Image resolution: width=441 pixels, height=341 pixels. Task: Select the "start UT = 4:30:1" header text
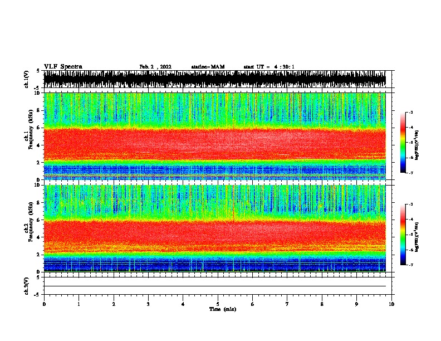[269, 67]
